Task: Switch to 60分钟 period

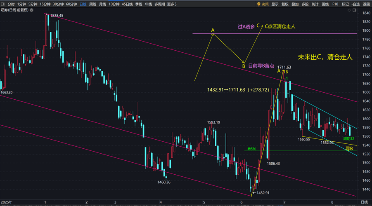Action: pos(71,4)
